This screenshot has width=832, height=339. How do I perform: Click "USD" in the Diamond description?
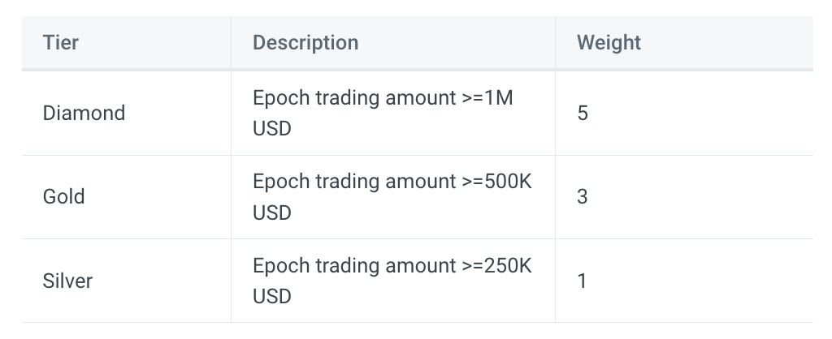(x=271, y=129)
